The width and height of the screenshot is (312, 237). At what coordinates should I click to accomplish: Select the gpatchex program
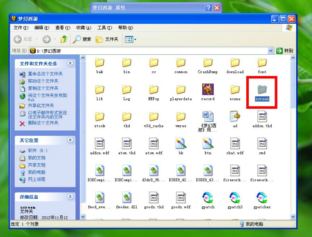pyautogui.click(x=262, y=200)
